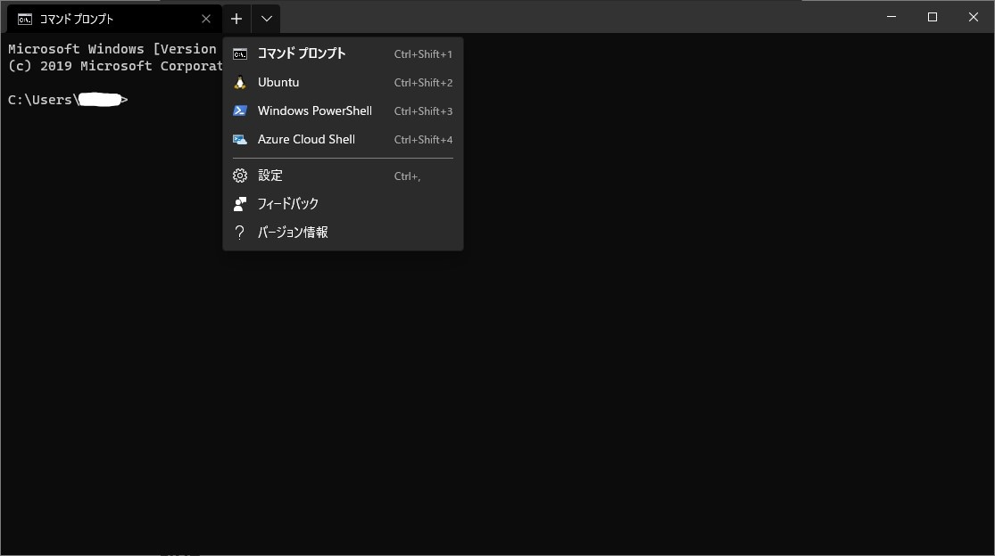Click the question mark icon
995x556 pixels.
tap(239, 233)
